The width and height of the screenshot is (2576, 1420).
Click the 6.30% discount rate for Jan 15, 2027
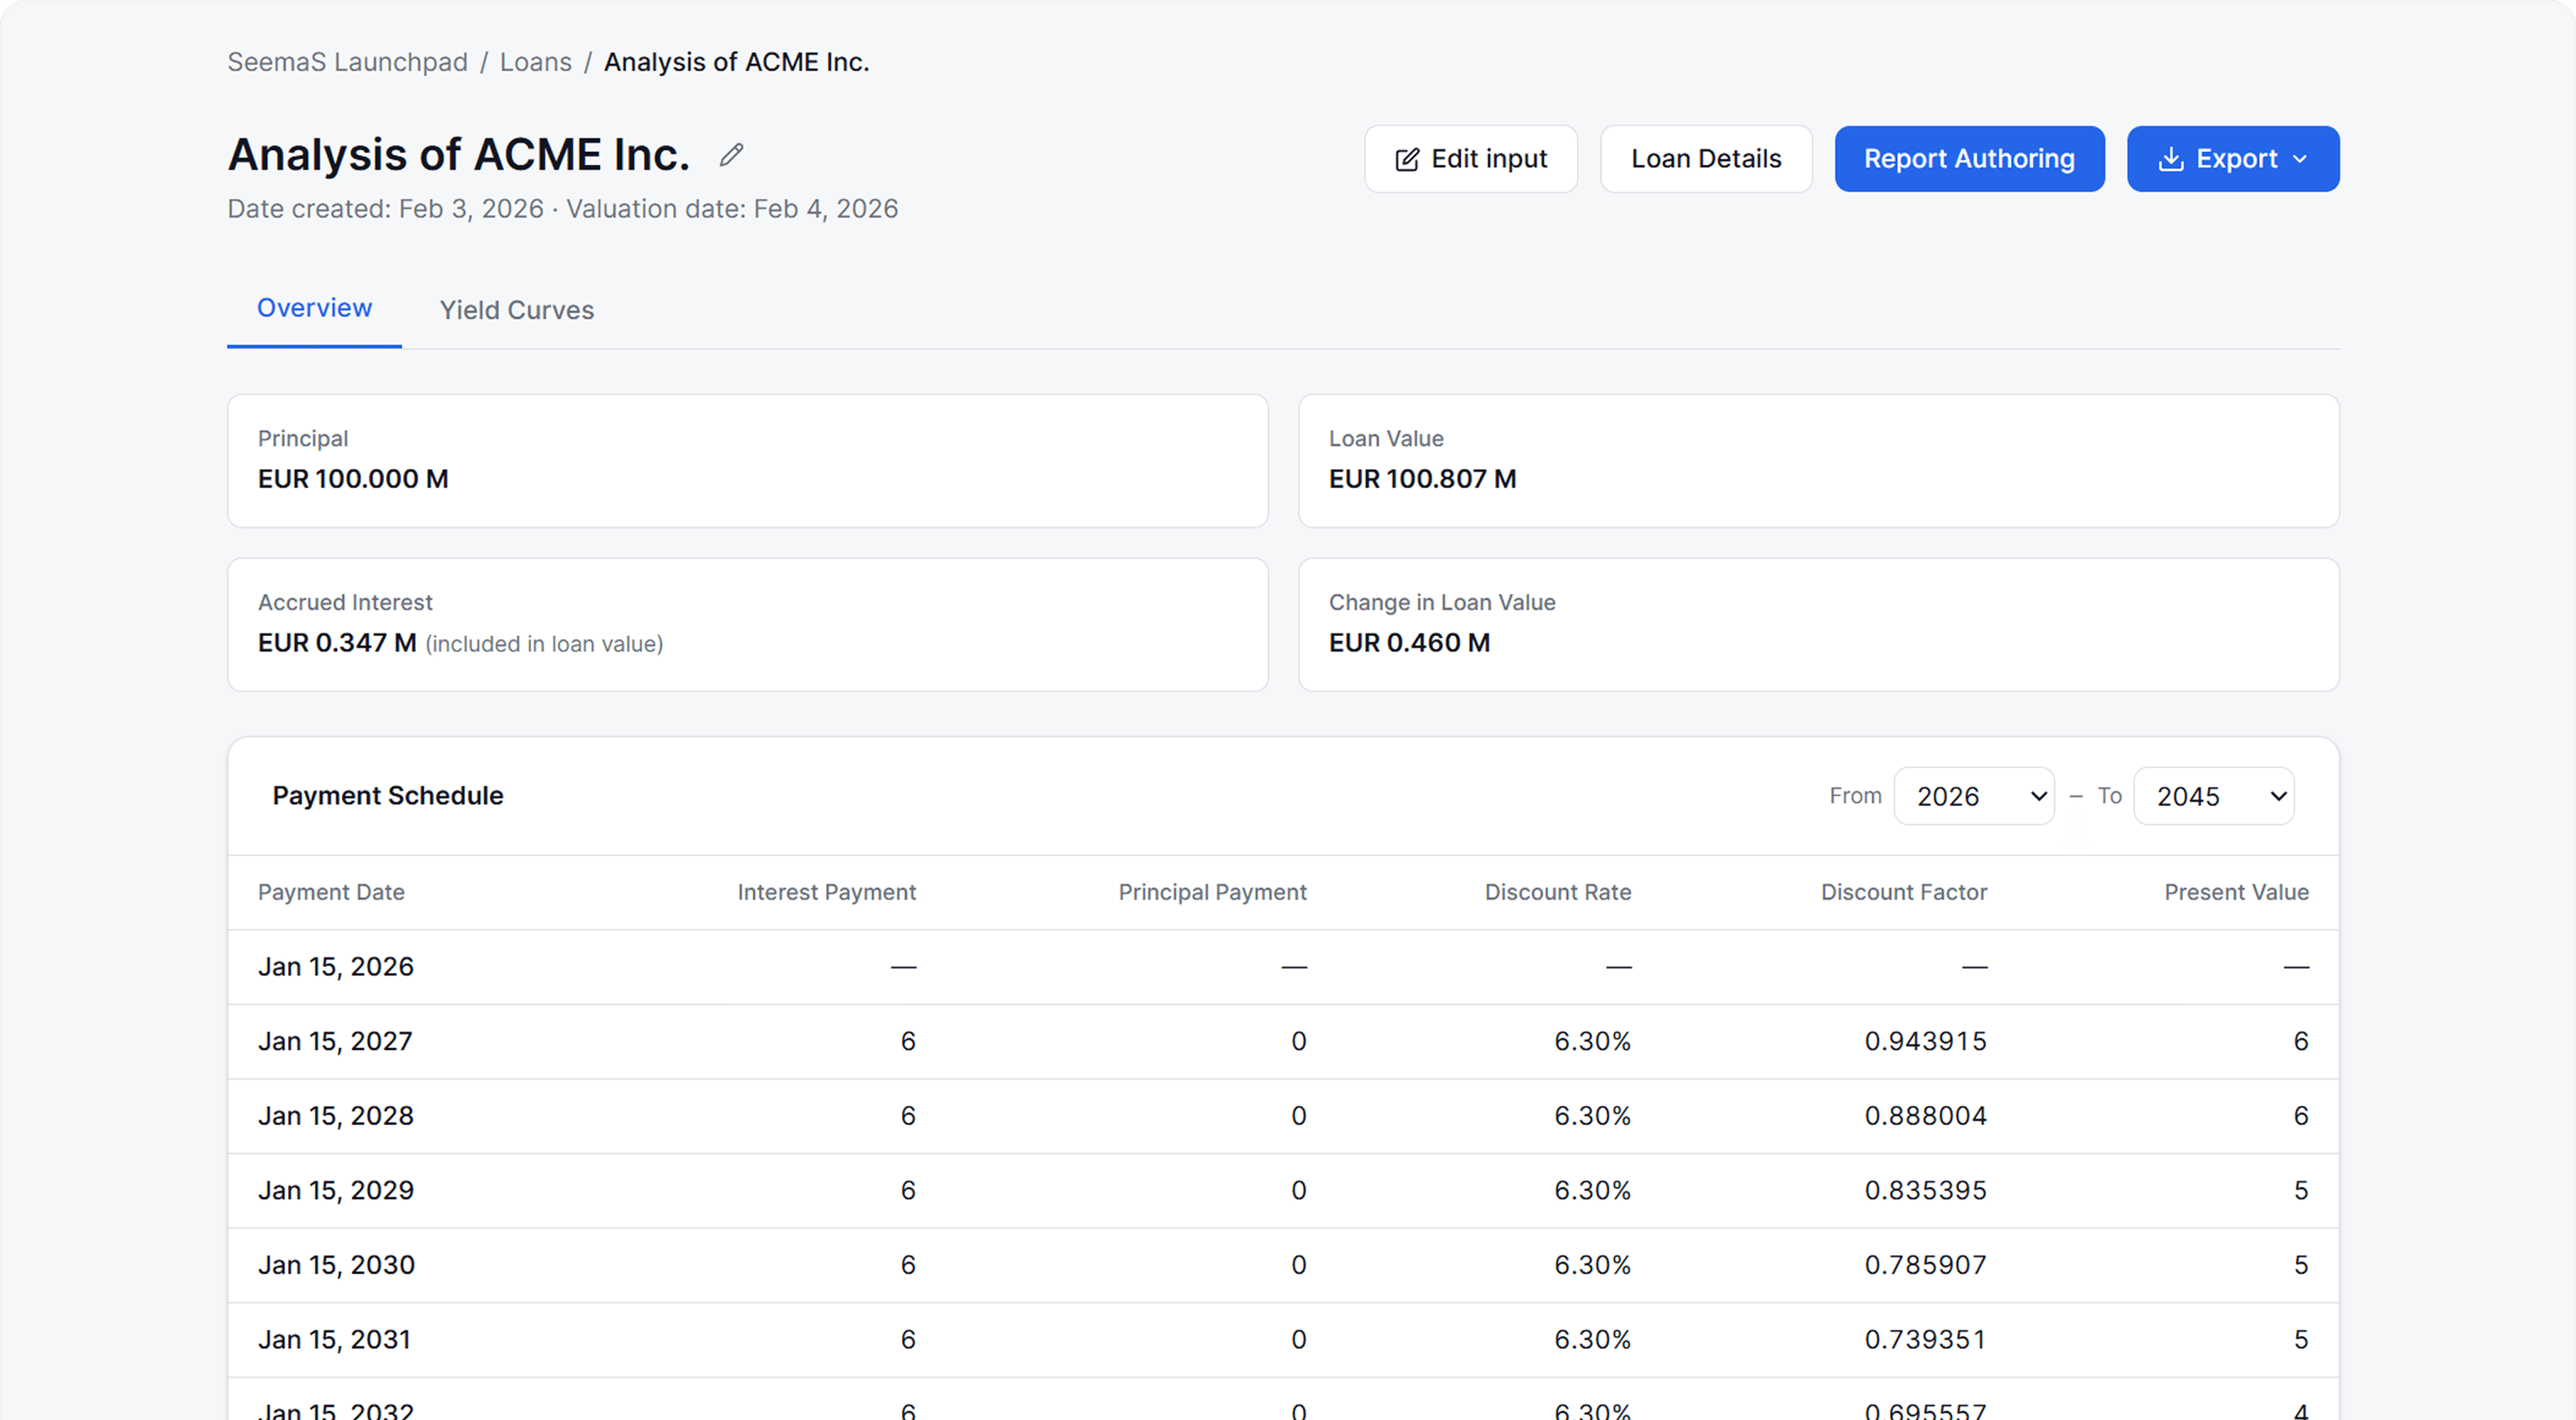(1592, 1041)
